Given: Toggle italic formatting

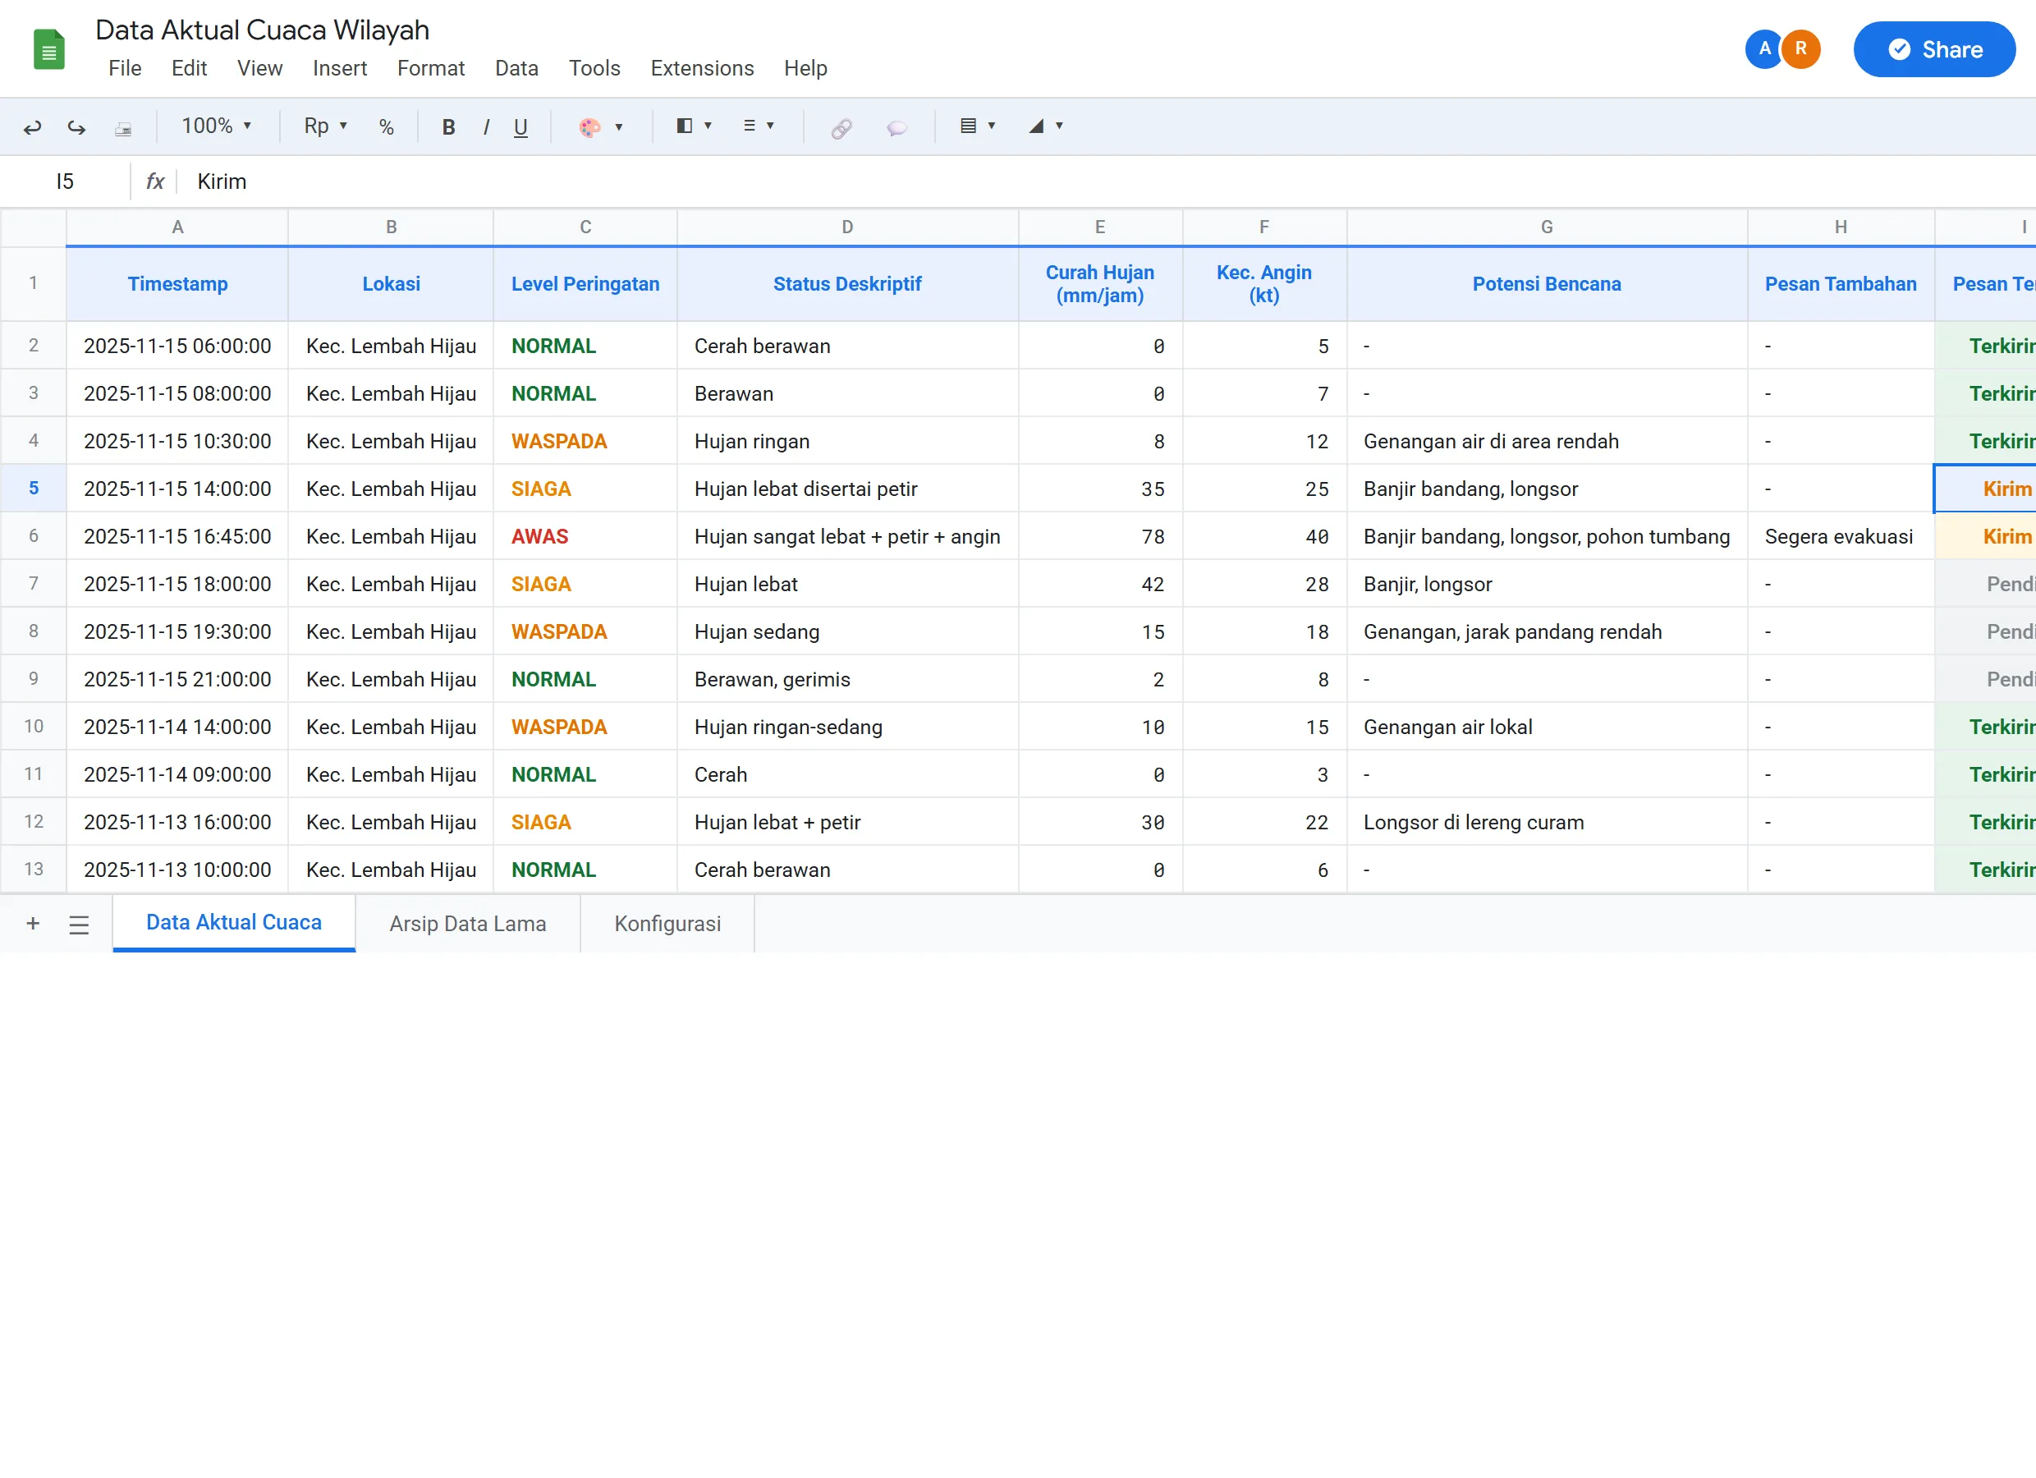Looking at the screenshot, I should point(486,126).
